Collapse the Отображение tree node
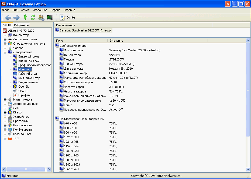Screen dimensions: 251x179 (x=5, y=52)
